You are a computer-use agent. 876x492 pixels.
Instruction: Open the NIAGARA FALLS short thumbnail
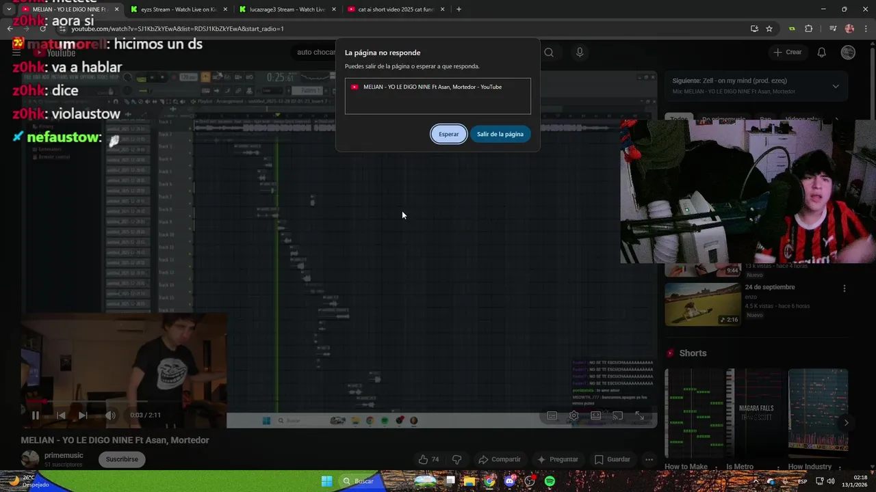click(756, 413)
